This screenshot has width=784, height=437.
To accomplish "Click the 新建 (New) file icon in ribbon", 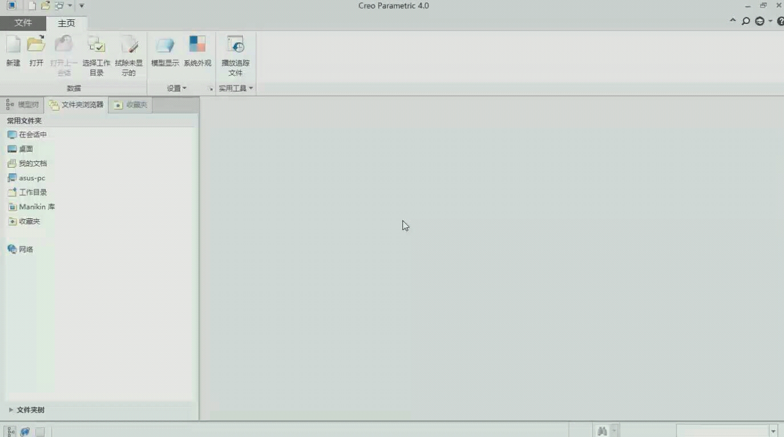I will coord(13,45).
